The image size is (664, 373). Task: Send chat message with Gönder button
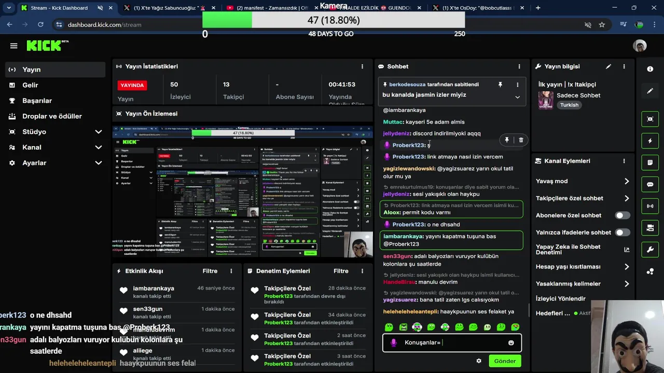tap(505, 361)
